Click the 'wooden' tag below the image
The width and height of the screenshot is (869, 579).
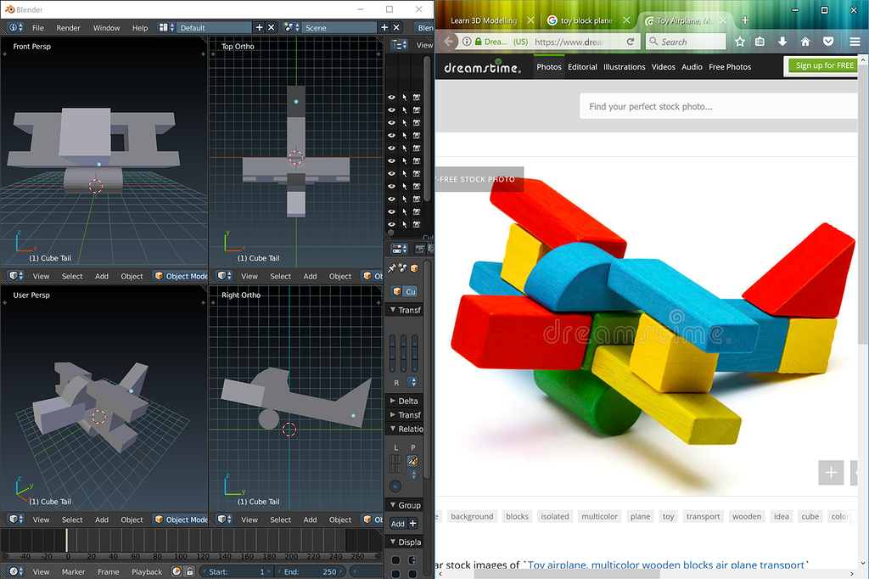[747, 516]
